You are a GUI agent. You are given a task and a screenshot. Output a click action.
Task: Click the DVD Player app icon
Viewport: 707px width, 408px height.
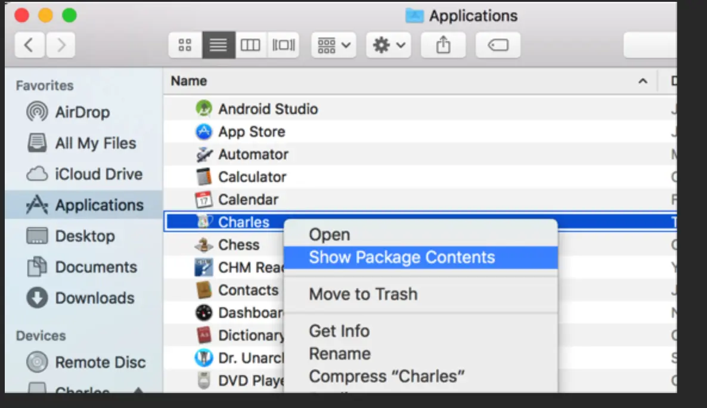pyautogui.click(x=204, y=381)
